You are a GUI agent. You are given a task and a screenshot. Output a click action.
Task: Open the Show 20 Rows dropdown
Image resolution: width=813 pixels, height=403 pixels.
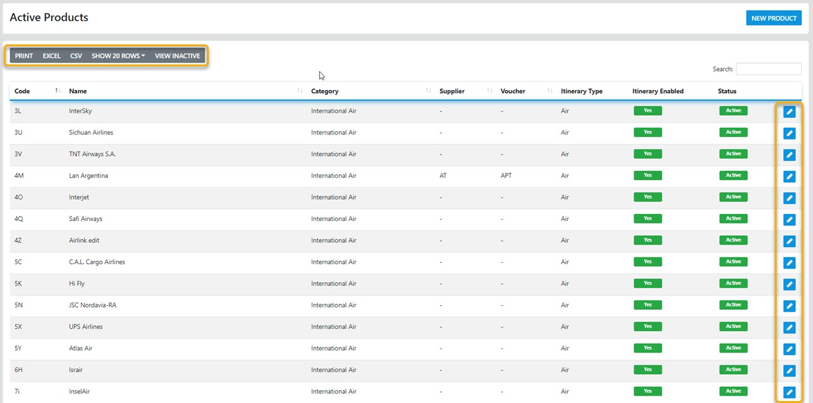coord(118,56)
